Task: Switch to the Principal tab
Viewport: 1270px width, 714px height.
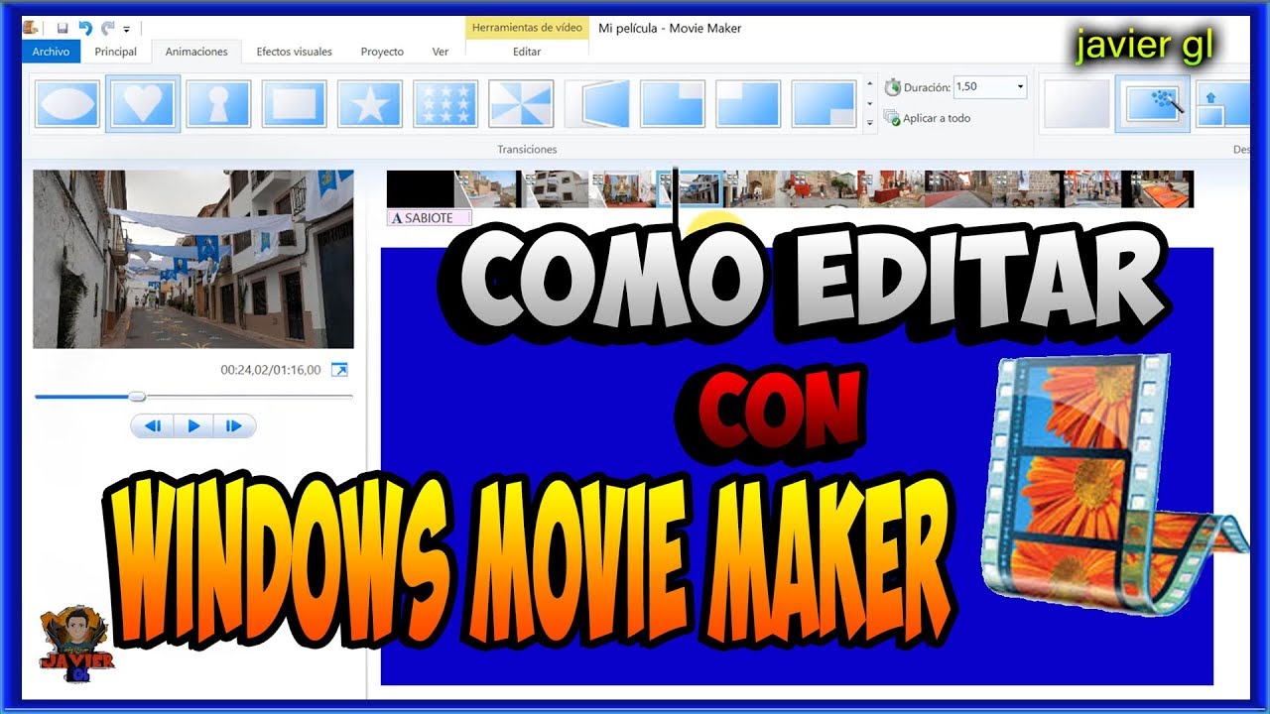Action: click(x=115, y=52)
